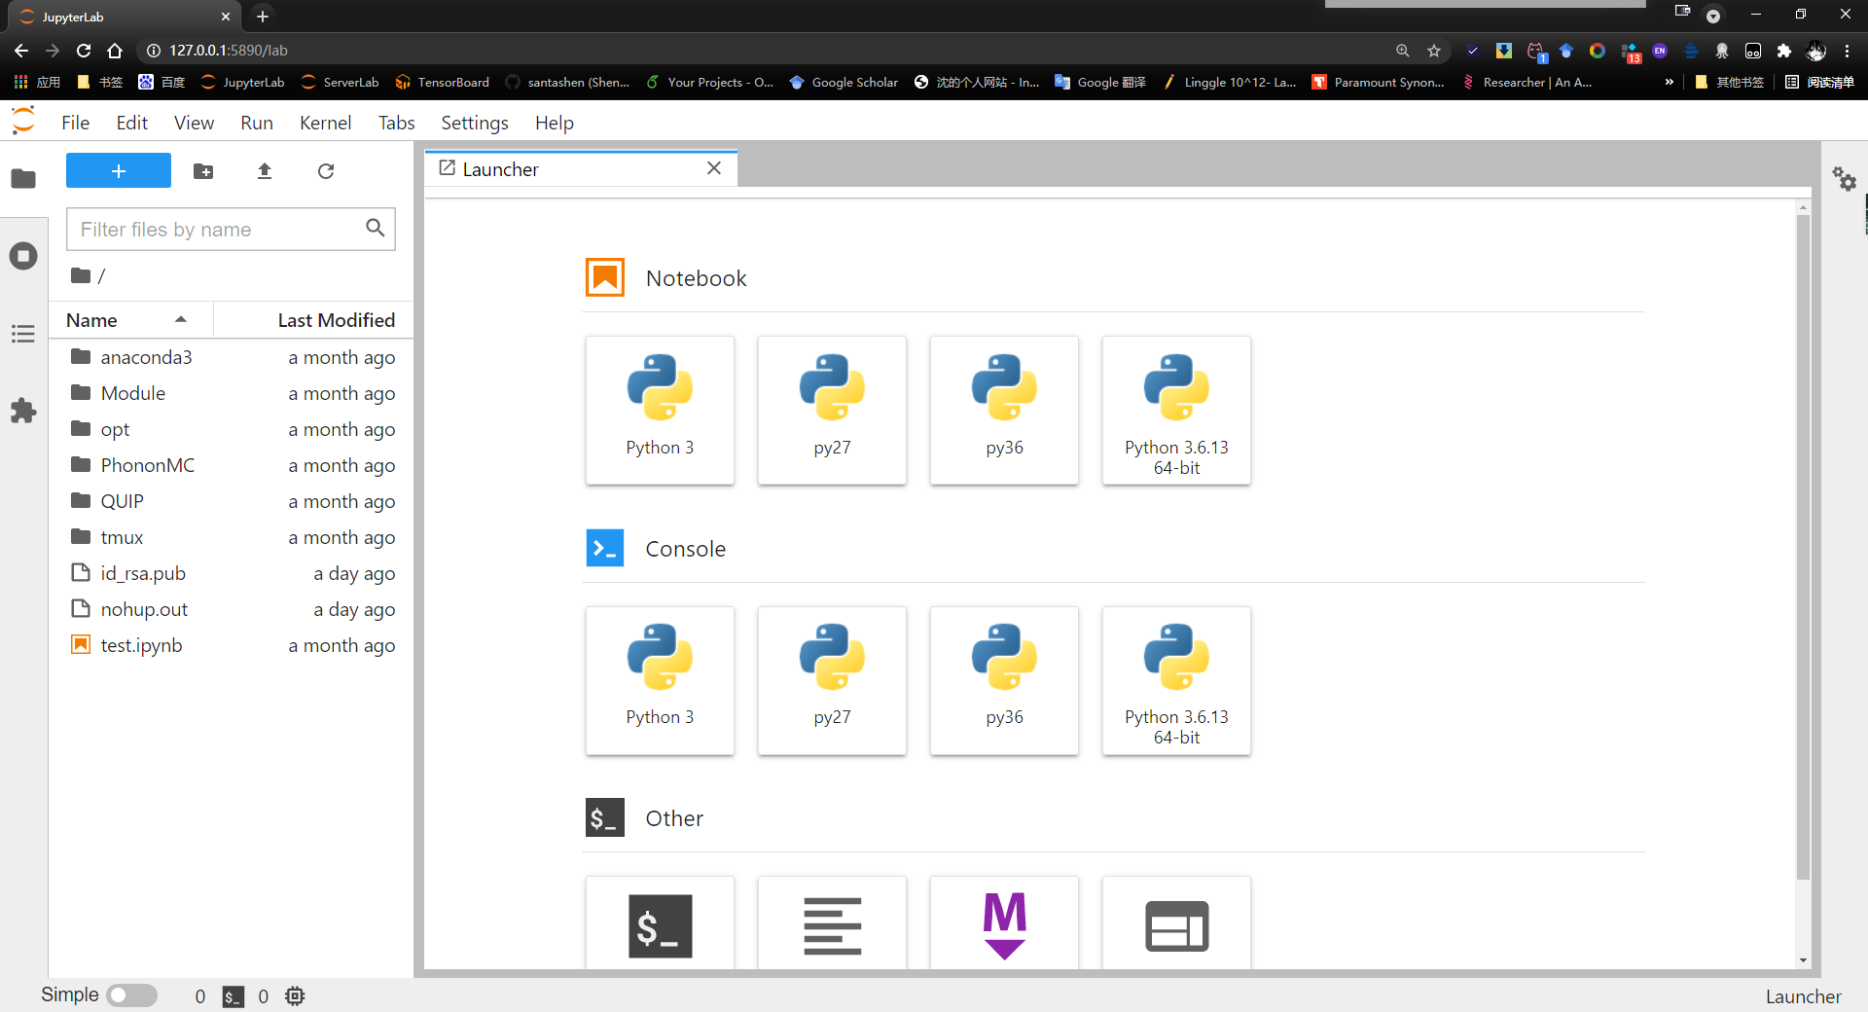Open the ServerLab bookmark
Viewport: 1868px width, 1012px height.
click(340, 83)
